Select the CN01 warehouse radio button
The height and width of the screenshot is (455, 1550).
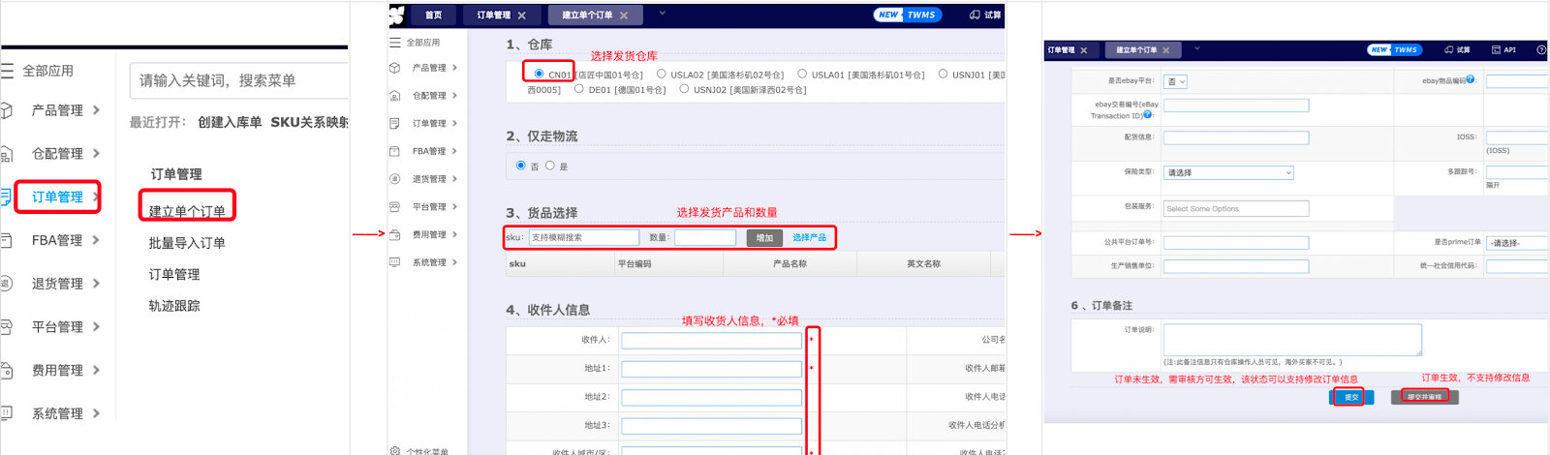(x=539, y=74)
